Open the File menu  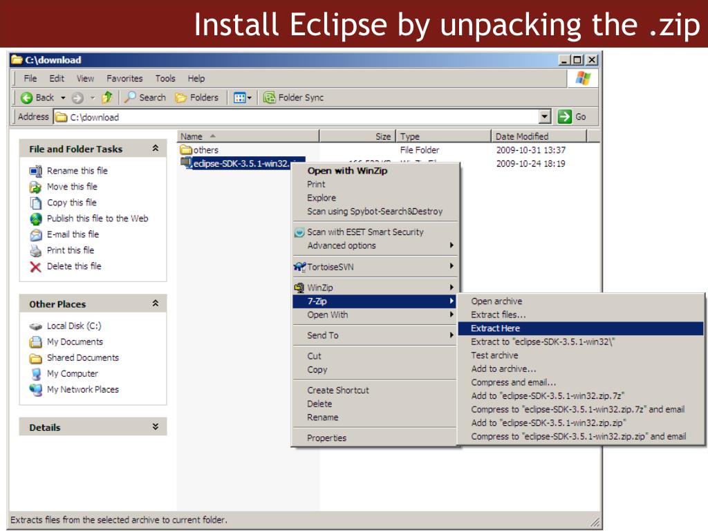click(x=30, y=79)
